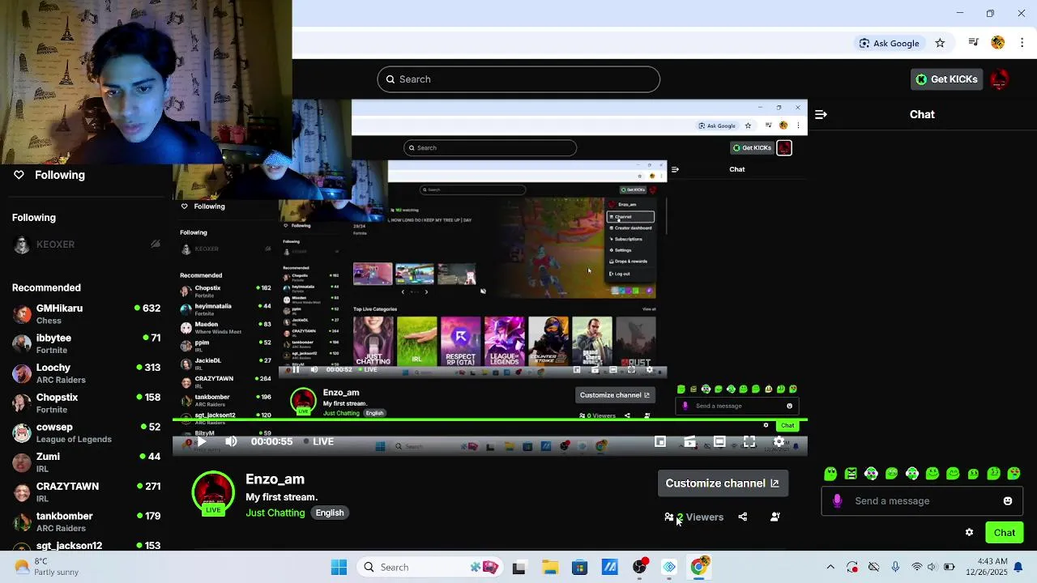Image resolution: width=1037 pixels, height=583 pixels.
Task: Focus the Send a message chat field
Action: tap(922, 501)
